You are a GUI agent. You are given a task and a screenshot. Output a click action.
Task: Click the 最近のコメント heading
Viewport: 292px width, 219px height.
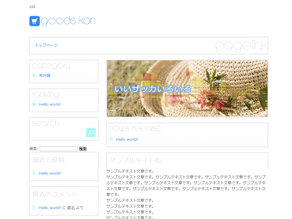click(x=55, y=194)
